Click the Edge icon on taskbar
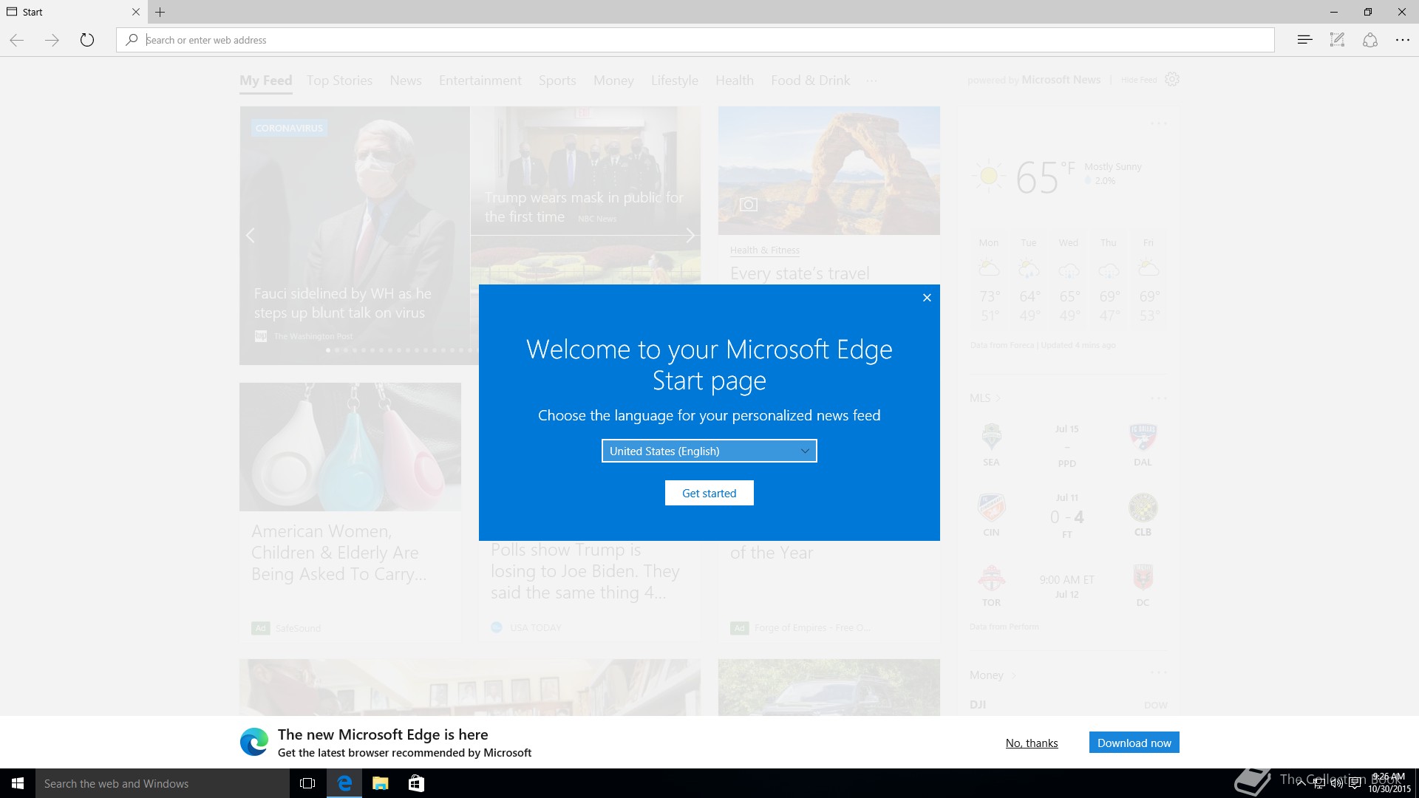Screen dimensions: 1419x798 pyautogui.click(x=344, y=783)
